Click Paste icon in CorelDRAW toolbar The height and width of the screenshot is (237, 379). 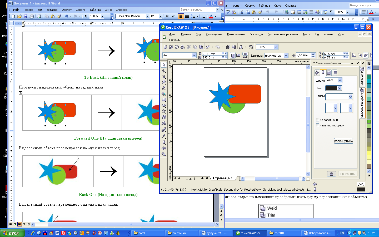(x=201, y=47)
